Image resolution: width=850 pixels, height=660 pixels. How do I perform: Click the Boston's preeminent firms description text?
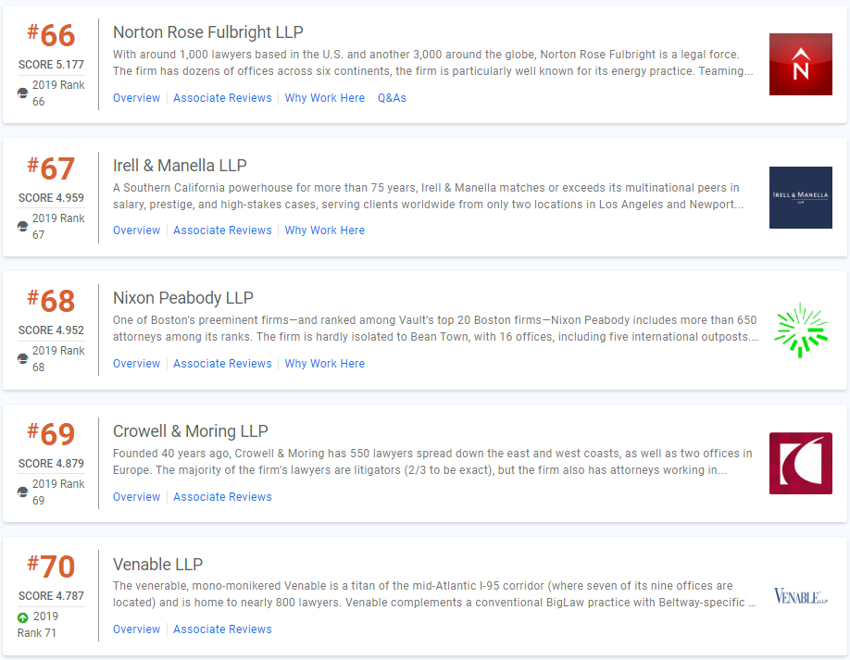(435, 329)
